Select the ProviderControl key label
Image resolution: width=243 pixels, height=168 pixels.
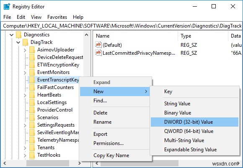pyautogui.click(x=55, y=110)
